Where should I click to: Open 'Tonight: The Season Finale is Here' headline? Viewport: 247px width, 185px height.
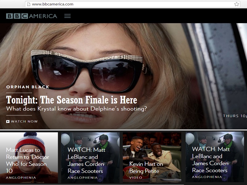(x=72, y=100)
